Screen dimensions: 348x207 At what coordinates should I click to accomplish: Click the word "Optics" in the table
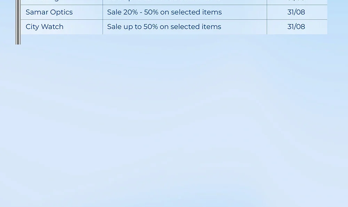(x=62, y=12)
